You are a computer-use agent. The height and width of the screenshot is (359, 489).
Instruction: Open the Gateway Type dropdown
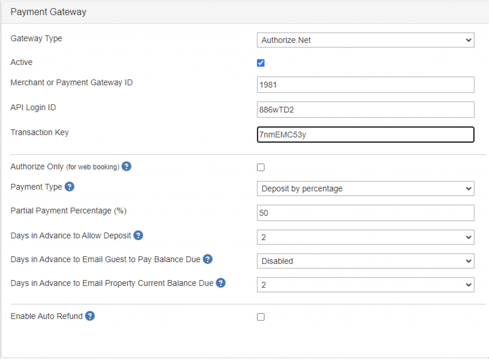[365, 41]
